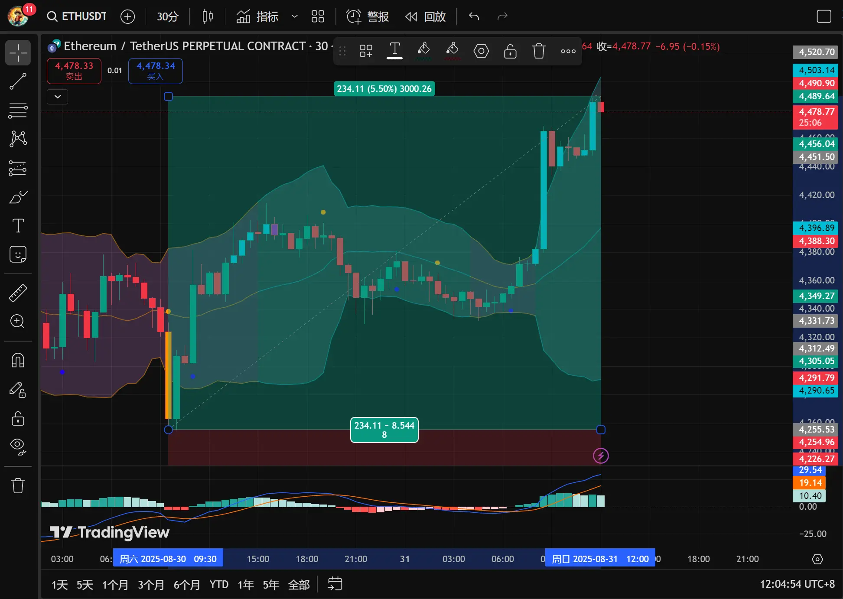Lock the selected drawing in floating toolbar
The width and height of the screenshot is (843, 599).
(510, 51)
